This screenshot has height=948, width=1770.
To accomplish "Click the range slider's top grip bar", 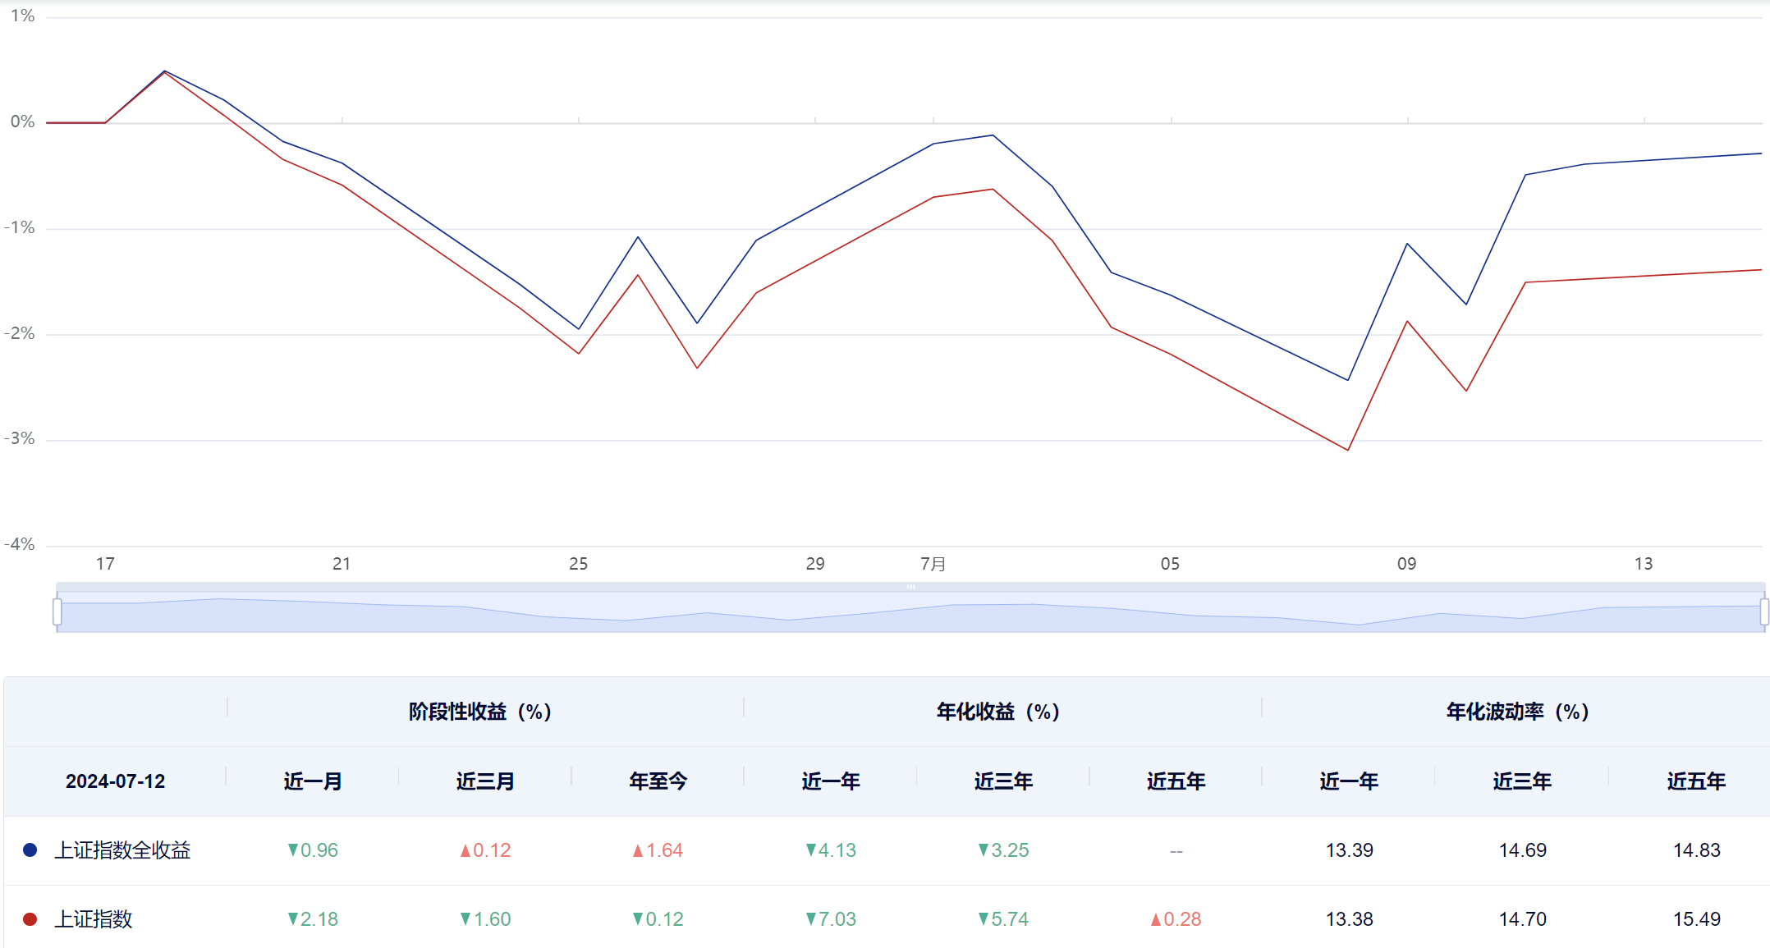I will (910, 587).
